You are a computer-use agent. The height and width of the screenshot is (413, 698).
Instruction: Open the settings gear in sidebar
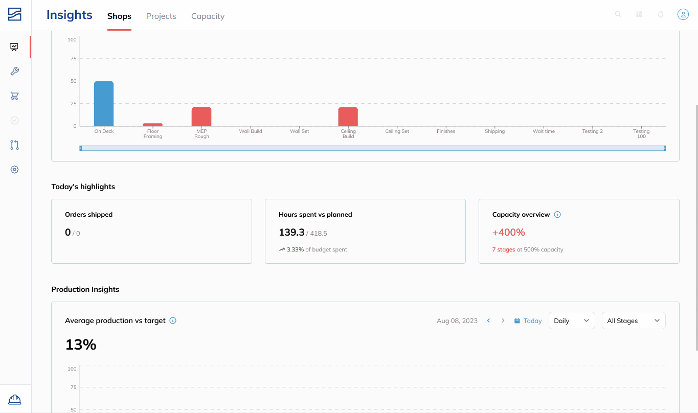tap(14, 170)
